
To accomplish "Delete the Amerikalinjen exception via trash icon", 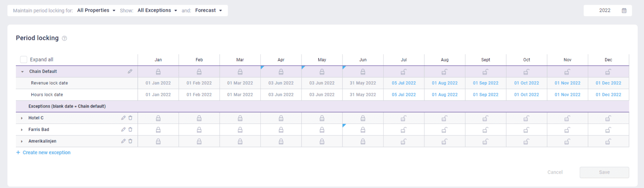I will click(130, 142).
